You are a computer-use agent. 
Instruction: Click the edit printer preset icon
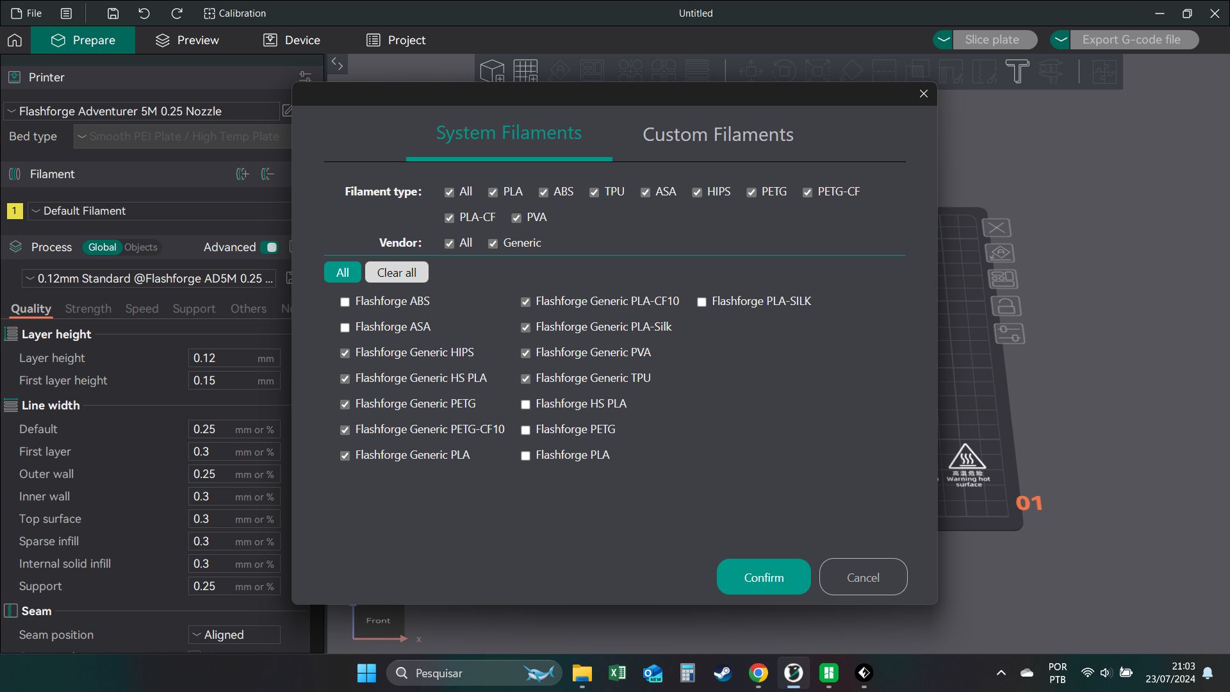(287, 111)
